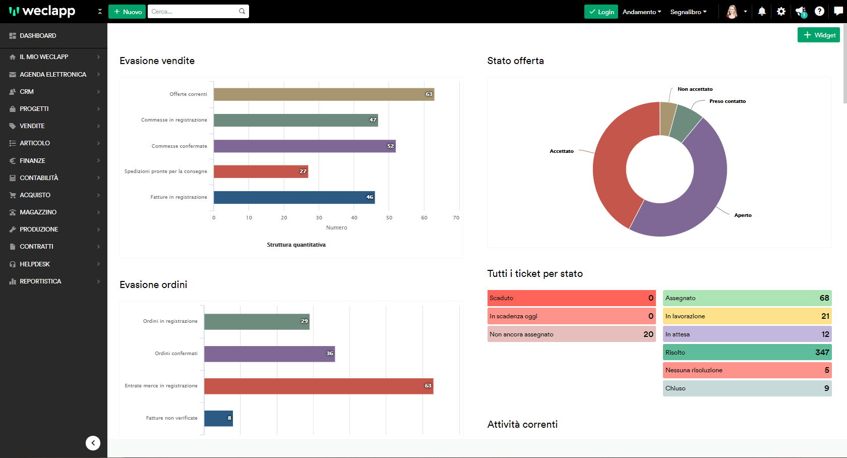Toggle sidebar menu collapse arrows near logo
This screenshot has width=847, height=458.
(x=100, y=11)
